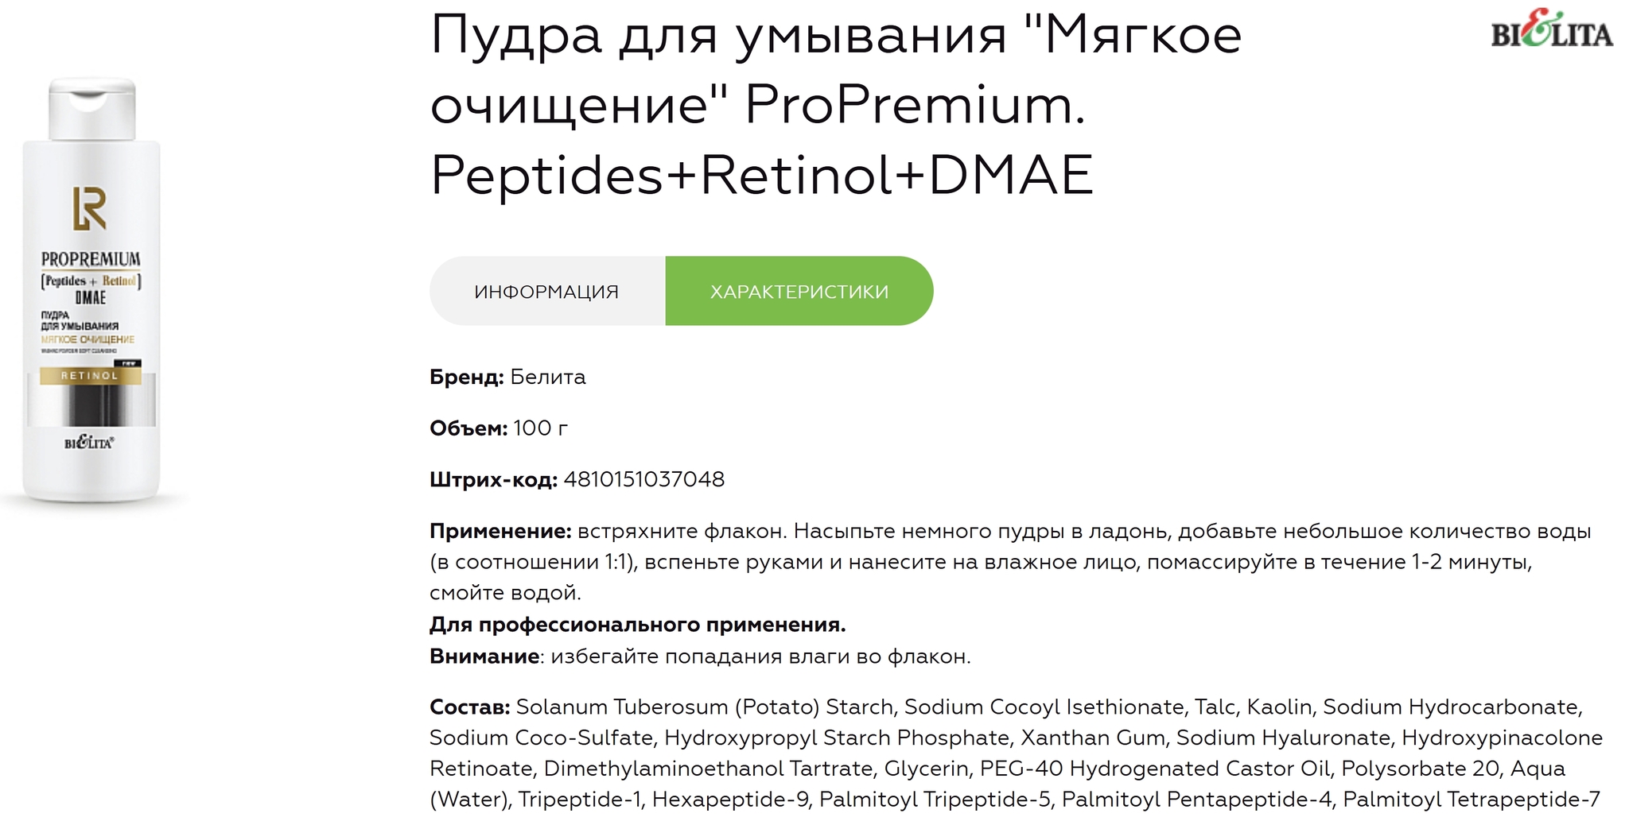1629x825 pixels.
Task: Click the bottle's white flip cap
Action: point(92,109)
